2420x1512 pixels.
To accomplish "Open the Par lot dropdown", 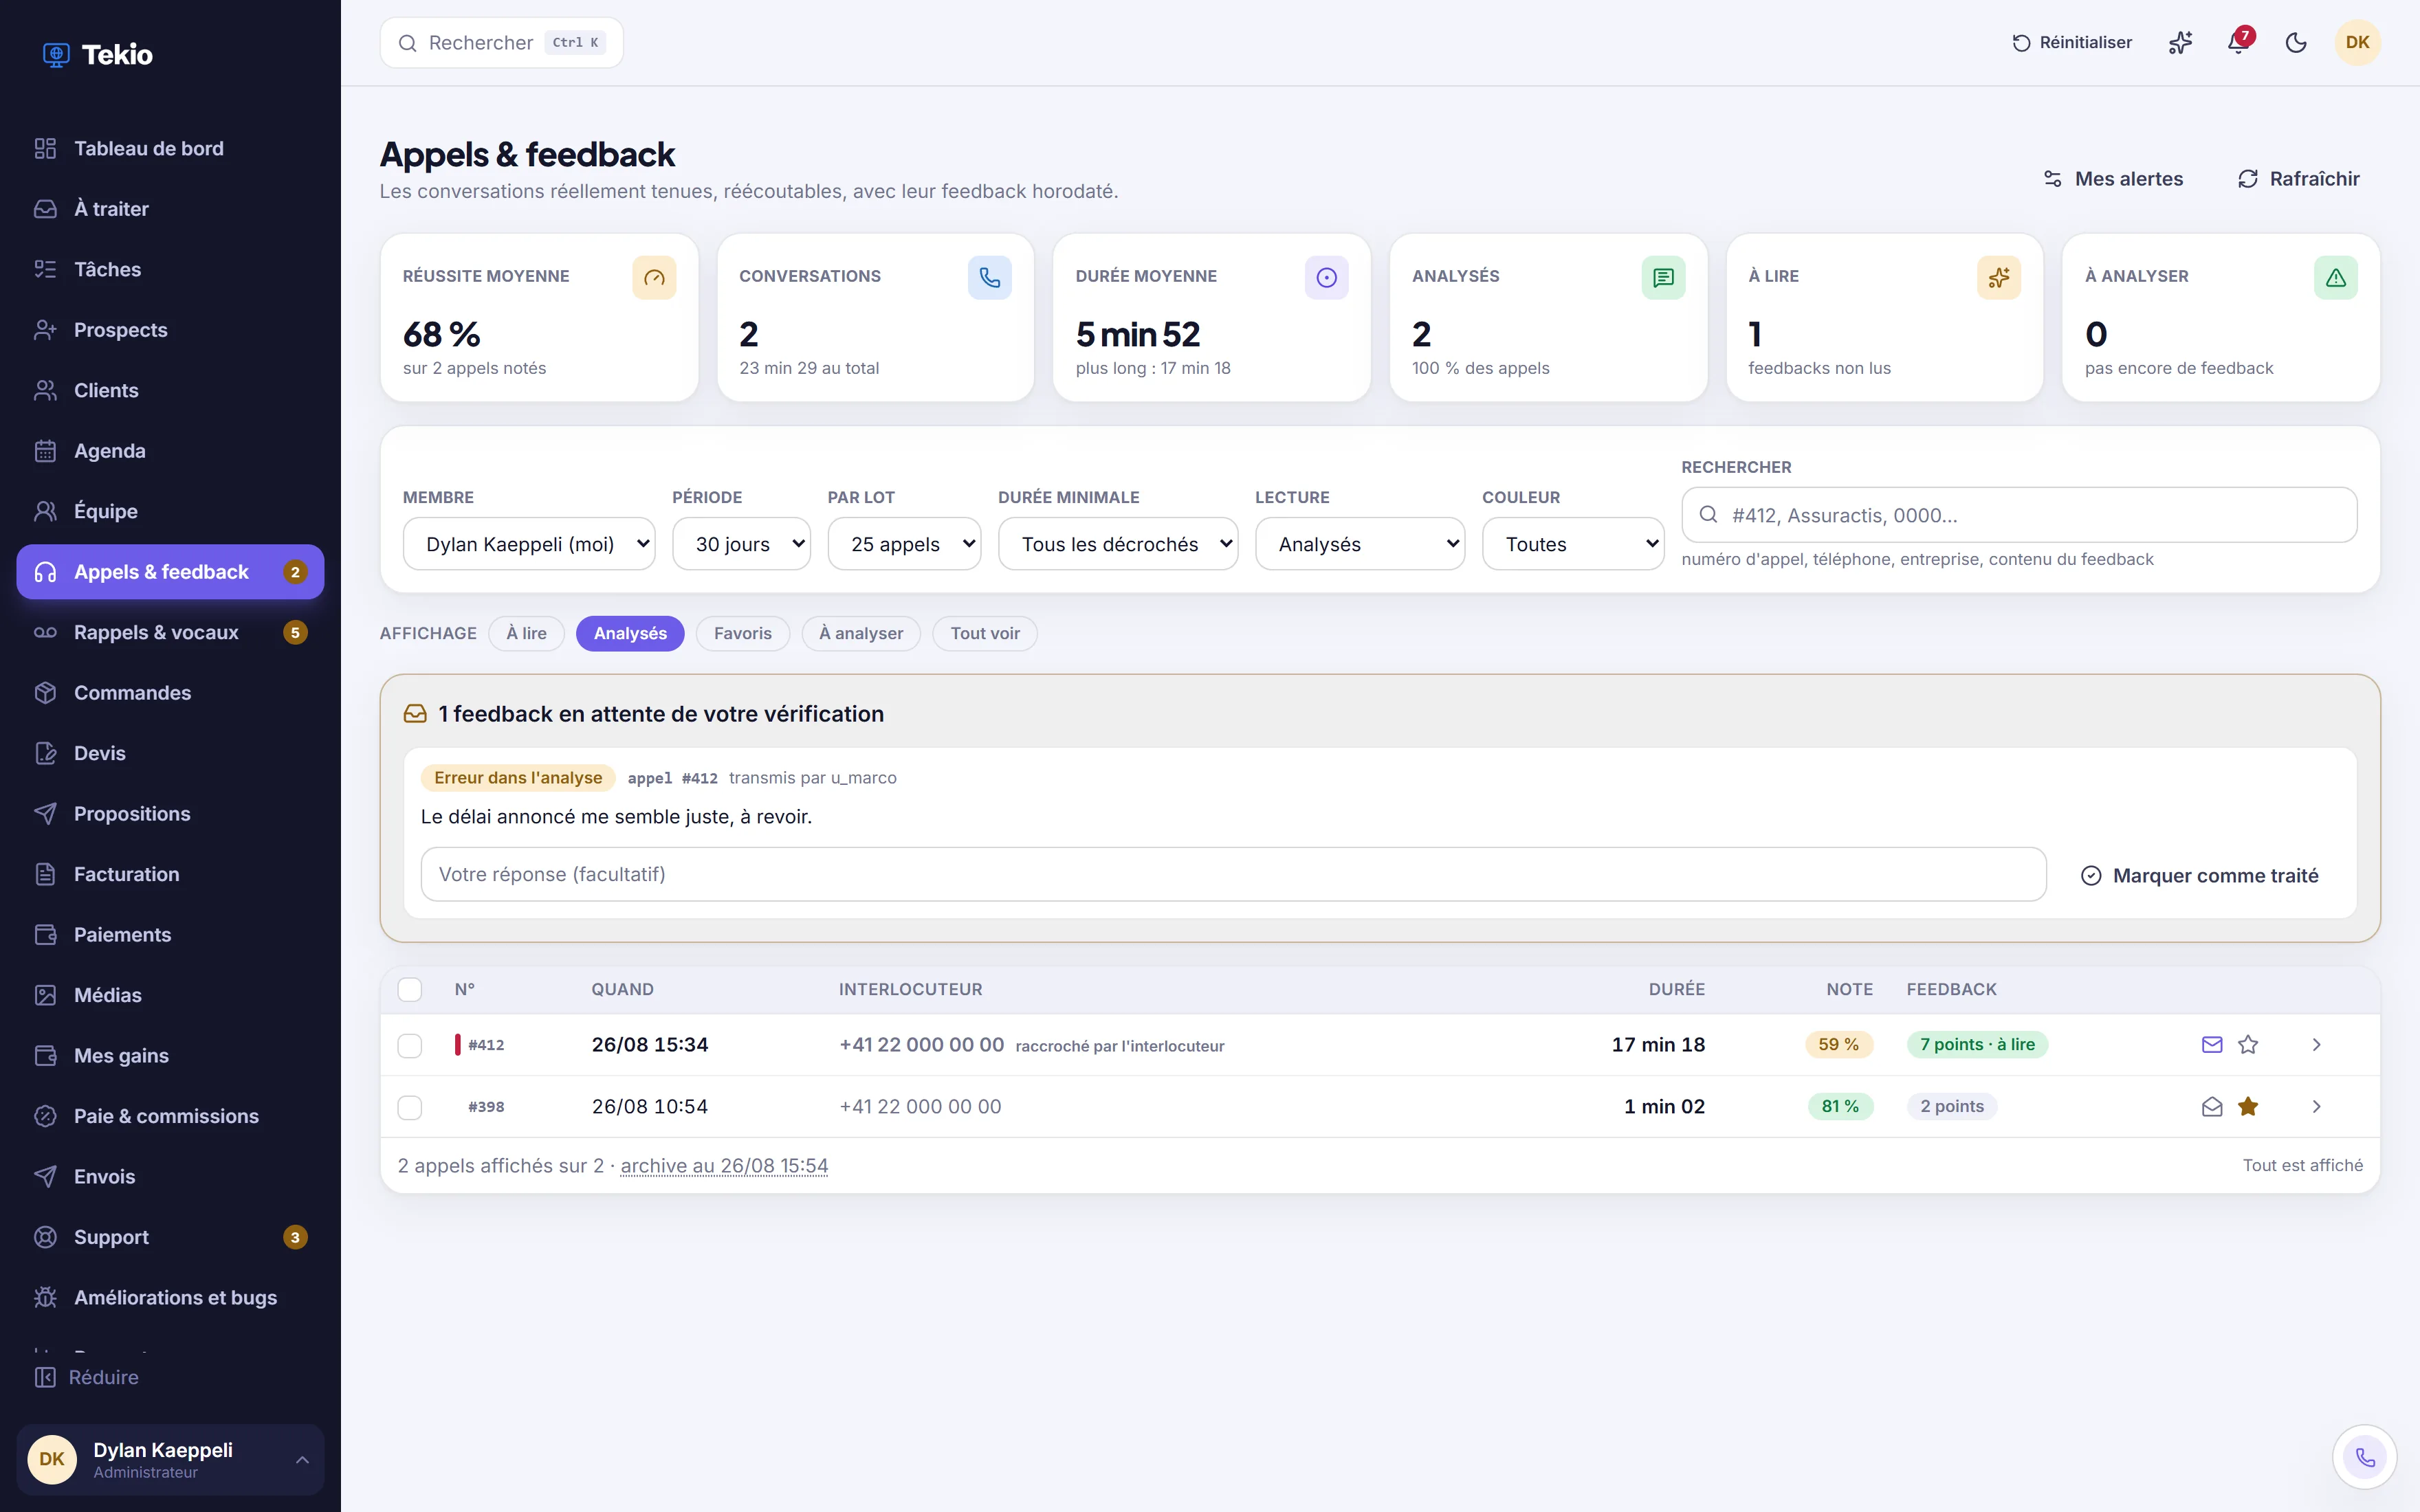I will [x=904, y=544].
